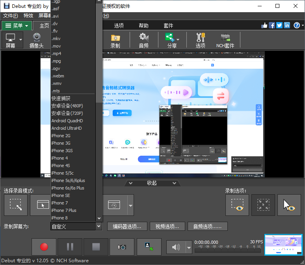Click the webcam overlay icon button
The image size is (305, 265).
149,247
